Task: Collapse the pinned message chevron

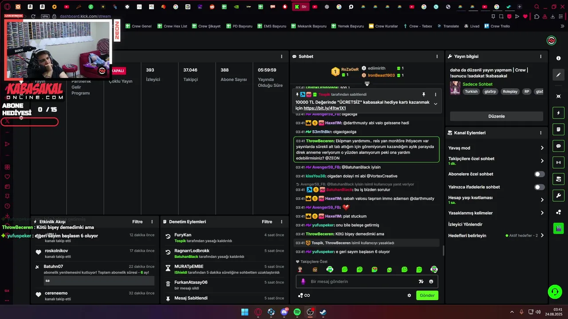Action: pos(435,104)
